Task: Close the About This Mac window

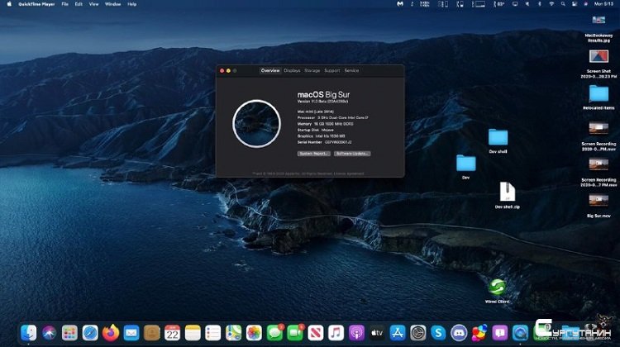Action: coord(222,71)
